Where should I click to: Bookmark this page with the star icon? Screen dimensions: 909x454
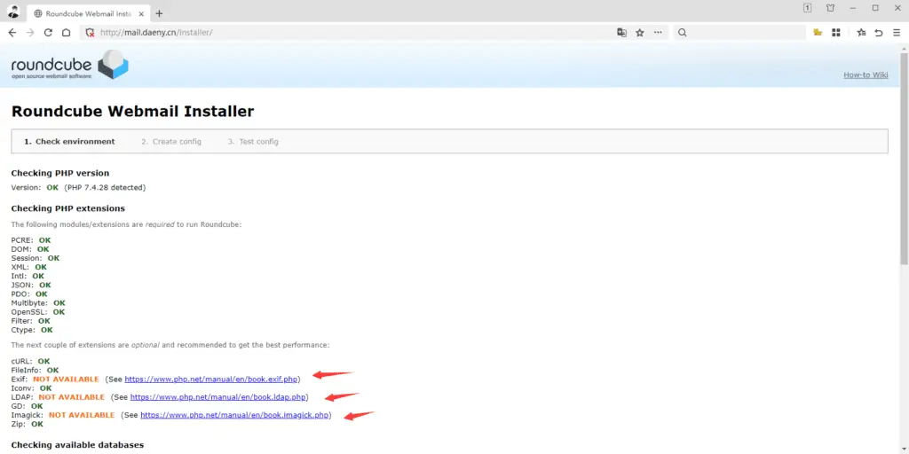click(x=640, y=33)
